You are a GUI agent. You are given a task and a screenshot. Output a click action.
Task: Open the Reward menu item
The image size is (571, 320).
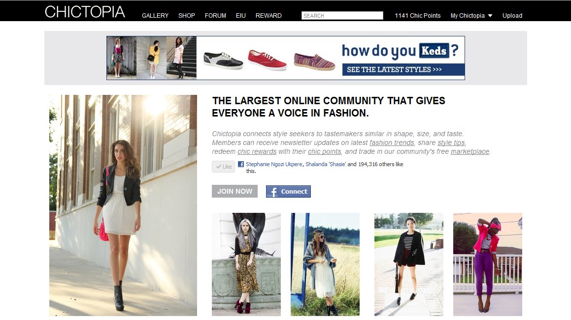pyautogui.click(x=269, y=16)
